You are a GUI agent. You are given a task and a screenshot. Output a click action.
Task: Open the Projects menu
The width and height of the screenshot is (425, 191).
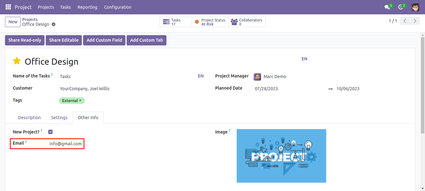click(46, 7)
